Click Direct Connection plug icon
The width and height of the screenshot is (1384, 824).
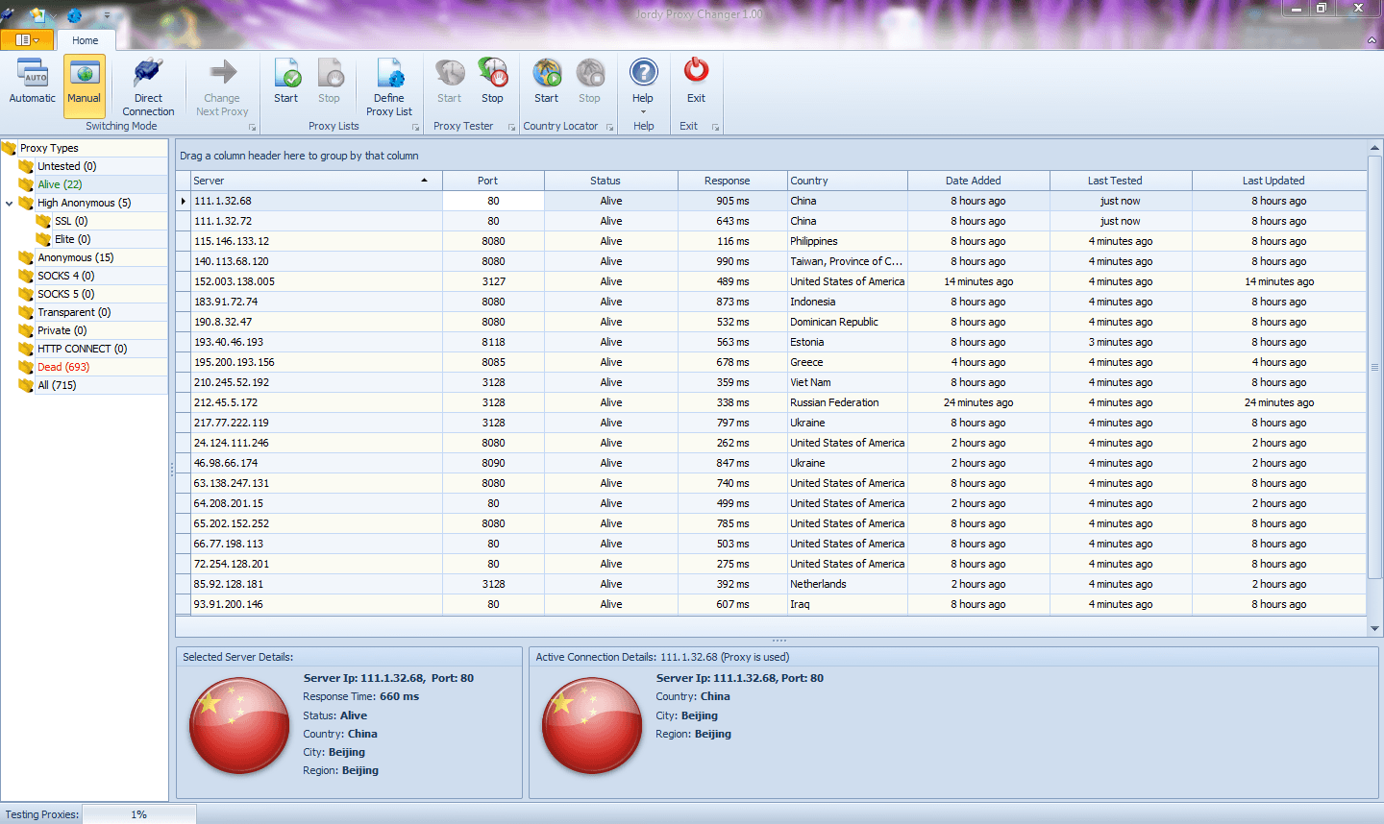(x=148, y=73)
